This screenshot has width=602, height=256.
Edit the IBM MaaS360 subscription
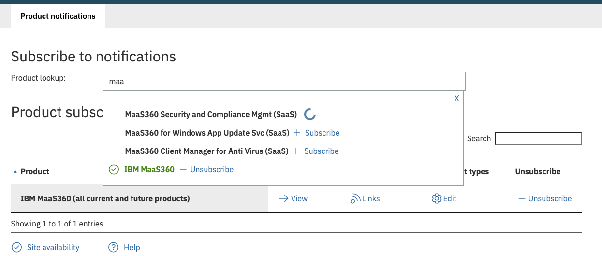(x=450, y=198)
